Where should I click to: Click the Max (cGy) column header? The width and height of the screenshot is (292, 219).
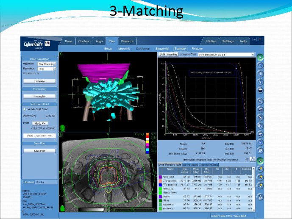tap(207, 171)
